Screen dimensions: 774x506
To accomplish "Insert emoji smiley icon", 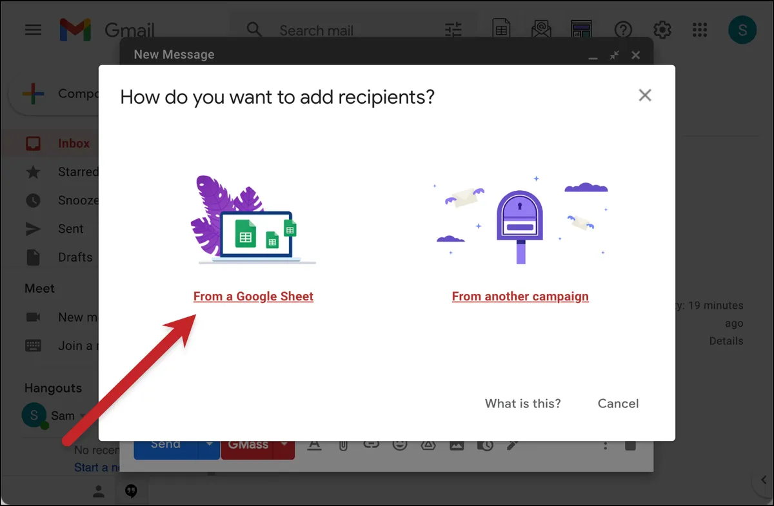I will [400, 445].
